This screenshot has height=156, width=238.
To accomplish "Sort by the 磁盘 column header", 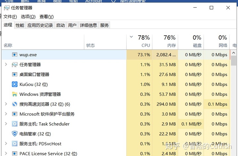I will (191, 42).
